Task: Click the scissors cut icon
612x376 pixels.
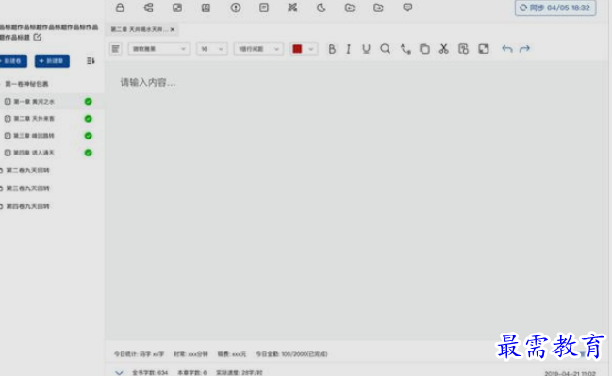Action: [443, 49]
